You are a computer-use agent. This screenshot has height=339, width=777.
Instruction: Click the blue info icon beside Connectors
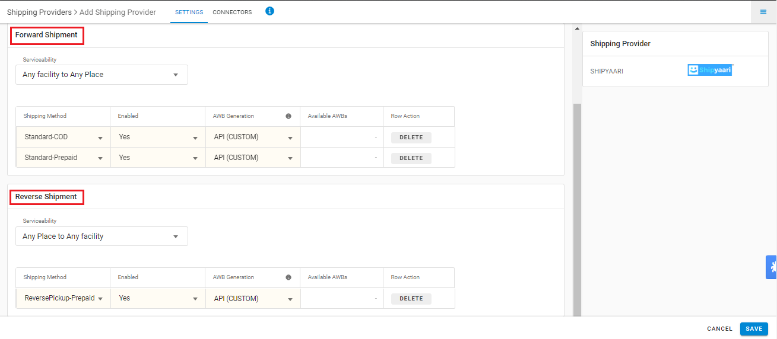coord(269,11)
